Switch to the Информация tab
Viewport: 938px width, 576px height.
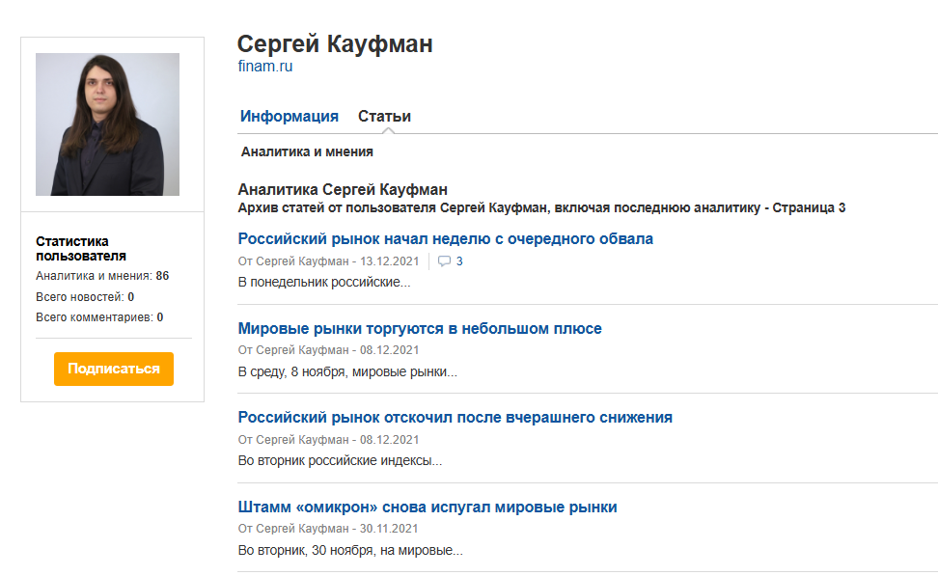[x=290, y=117]
